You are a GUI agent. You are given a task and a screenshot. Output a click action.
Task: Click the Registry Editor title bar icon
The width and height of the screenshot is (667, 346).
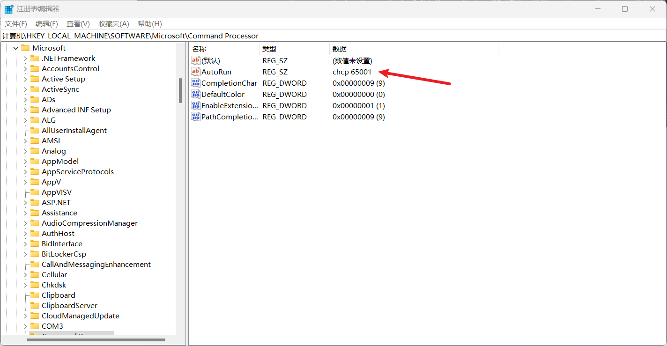9,9
